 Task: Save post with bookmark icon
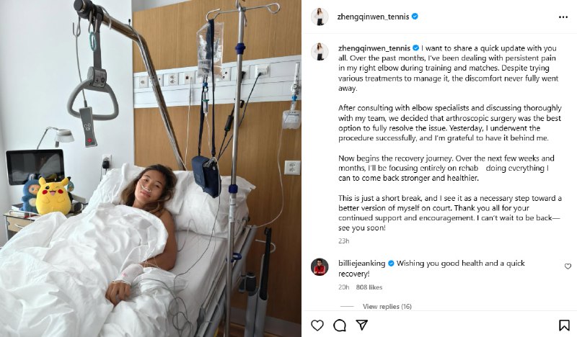(564, 325)
